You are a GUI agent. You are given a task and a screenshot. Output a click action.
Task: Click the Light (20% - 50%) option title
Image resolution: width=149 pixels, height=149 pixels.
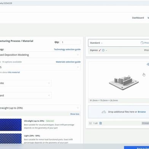tap(32, 136)
